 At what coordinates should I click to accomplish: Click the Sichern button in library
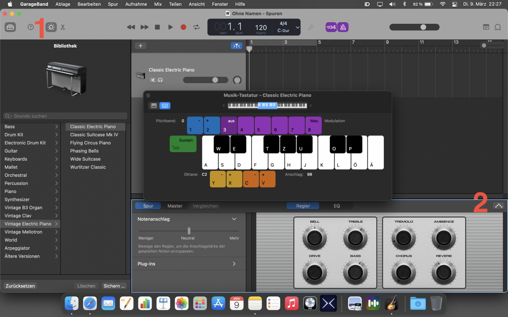pos(114,286)
